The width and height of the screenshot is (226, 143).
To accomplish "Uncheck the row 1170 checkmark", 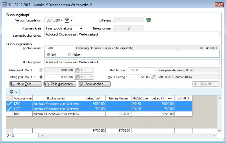I will click(9, 109).
